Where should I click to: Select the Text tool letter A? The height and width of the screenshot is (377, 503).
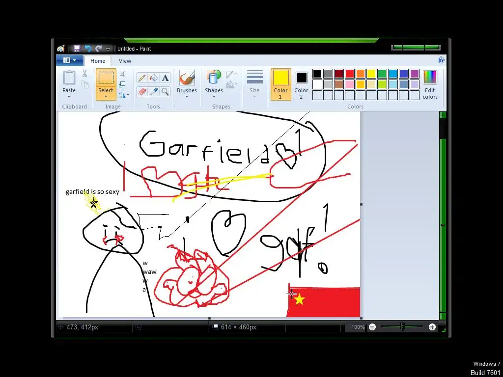(x=165, y=78)
